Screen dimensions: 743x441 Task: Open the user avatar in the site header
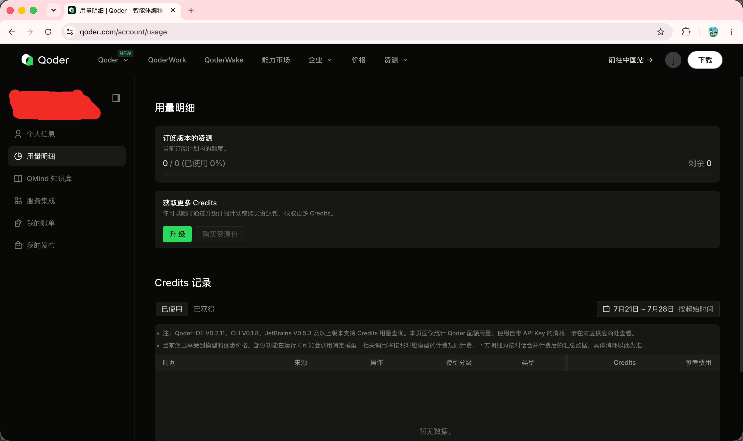(x=673, y=60)
